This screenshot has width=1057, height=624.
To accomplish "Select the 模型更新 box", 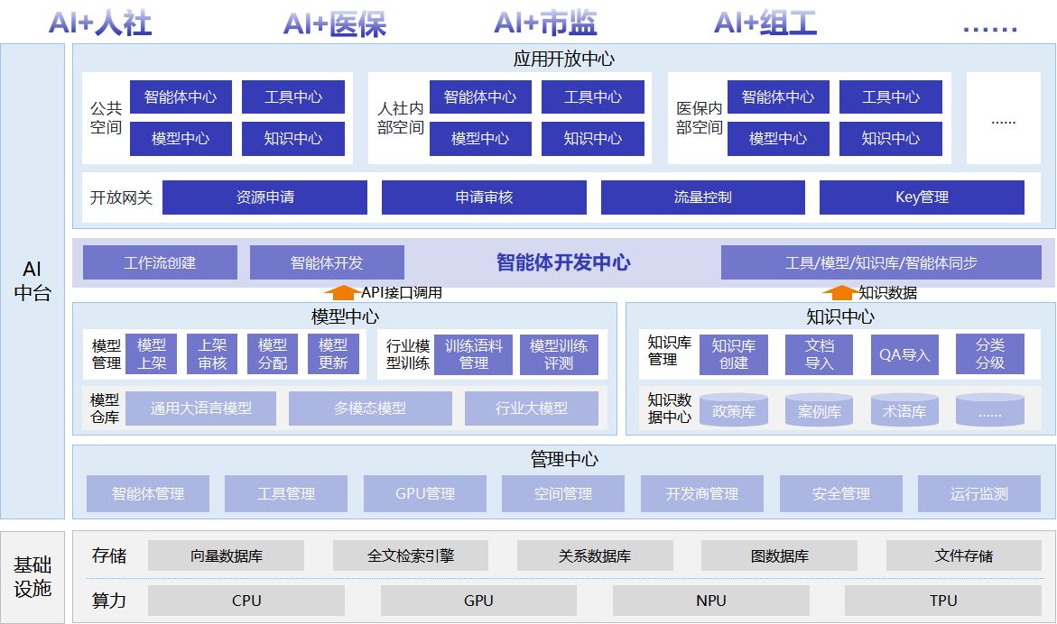I will coord(333,354).
